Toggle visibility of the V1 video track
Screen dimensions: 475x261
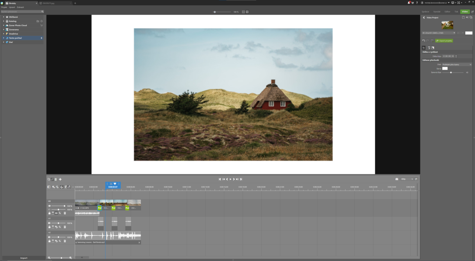(50, 206)
